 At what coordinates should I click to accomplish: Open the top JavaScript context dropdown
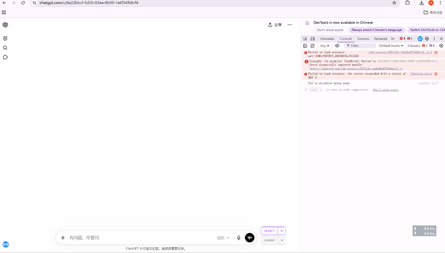point(324,46)
